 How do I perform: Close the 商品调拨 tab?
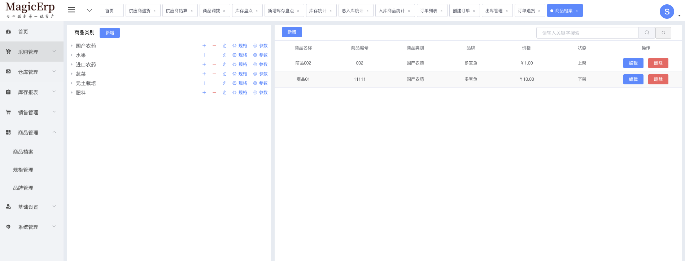pyautogui.click(x=224, y=11)
